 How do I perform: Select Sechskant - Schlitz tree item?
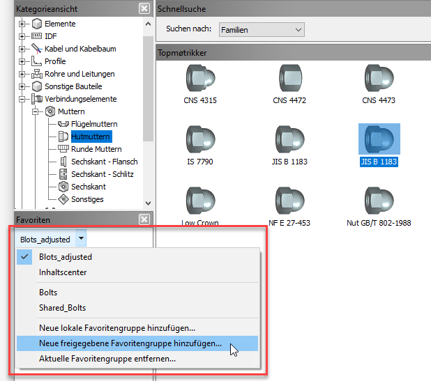click(x=103, y=174)
